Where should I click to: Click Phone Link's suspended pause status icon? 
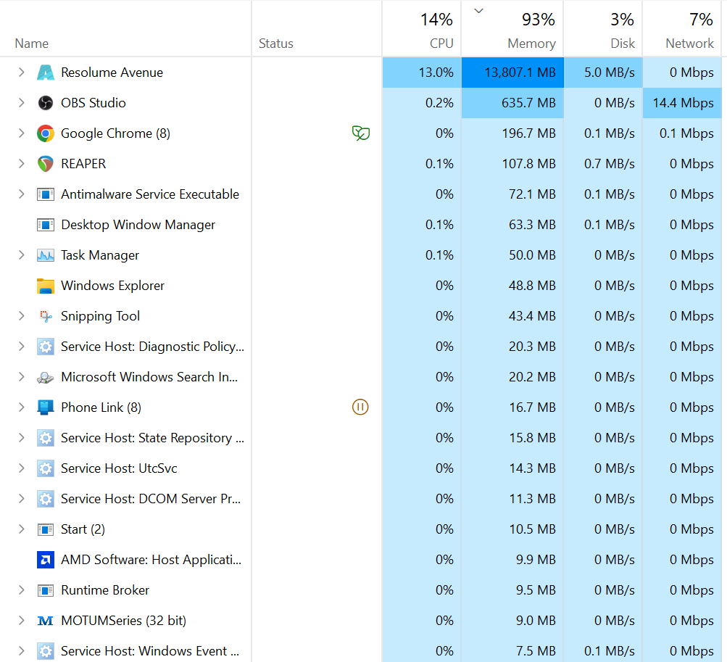click(x=360, y=407)
